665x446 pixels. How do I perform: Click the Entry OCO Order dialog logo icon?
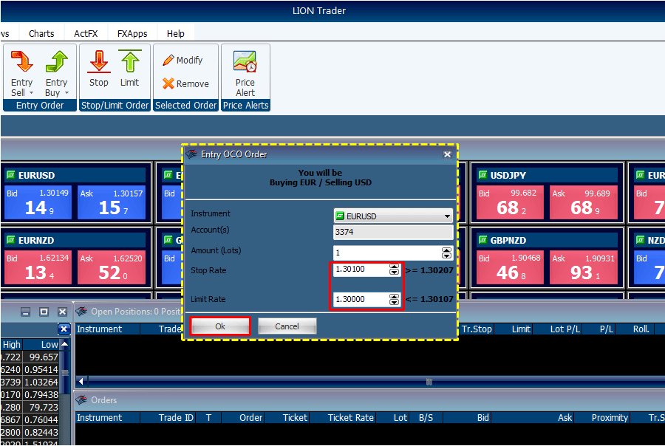(191, 154)
